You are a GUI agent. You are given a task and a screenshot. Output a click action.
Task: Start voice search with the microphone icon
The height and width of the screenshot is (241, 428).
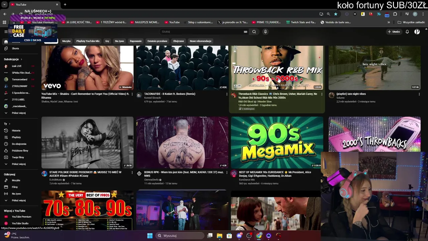coord(265,32)
